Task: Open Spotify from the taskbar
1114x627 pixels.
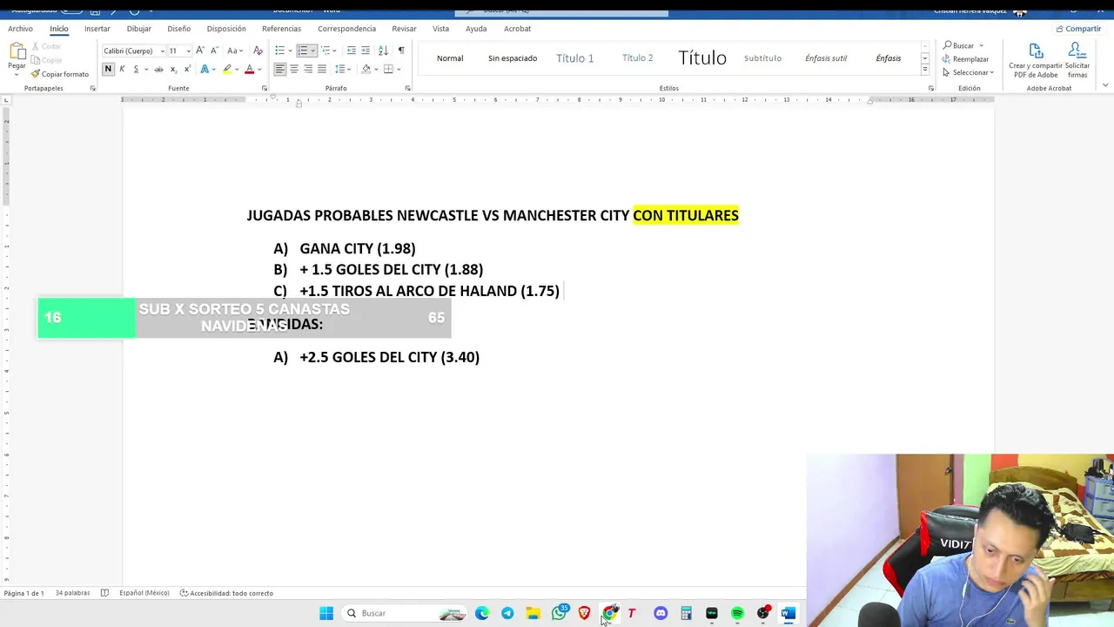Action: (x=737, y=613)
